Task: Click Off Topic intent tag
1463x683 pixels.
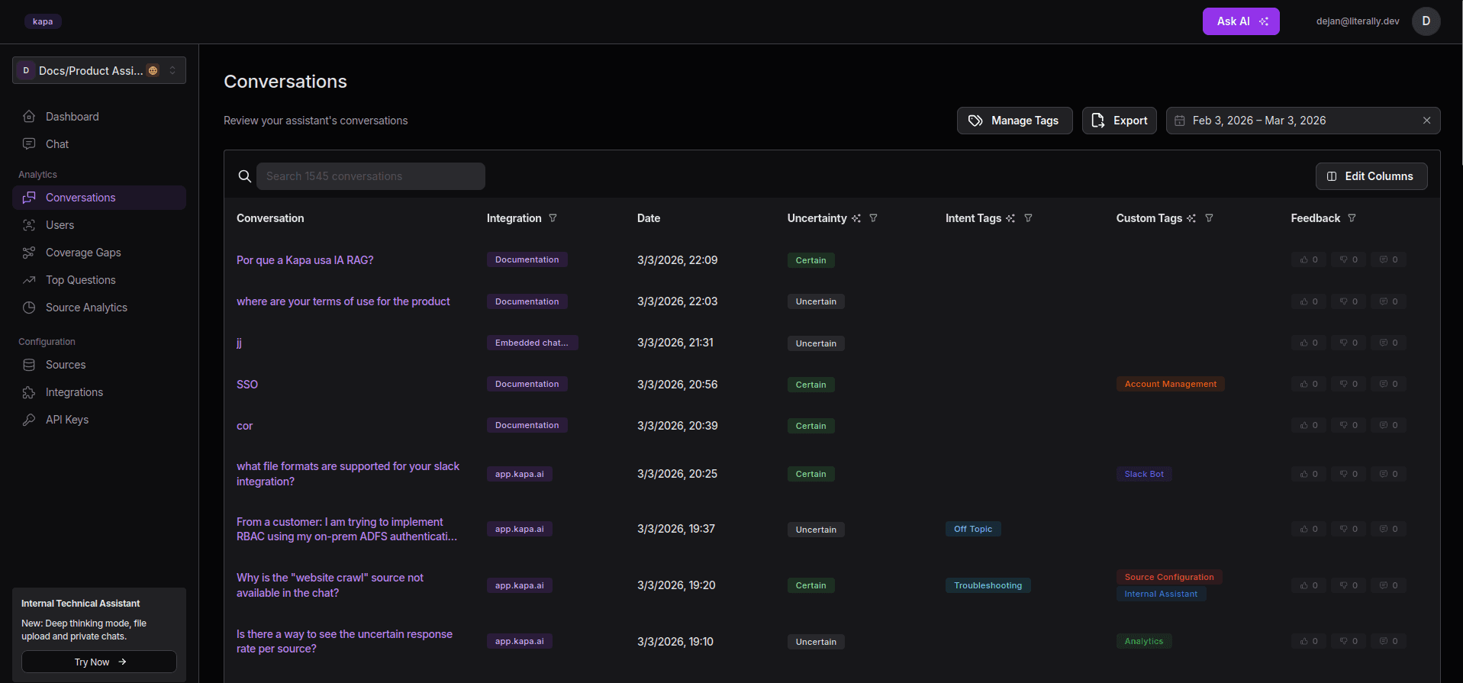Action: [973, 529]
